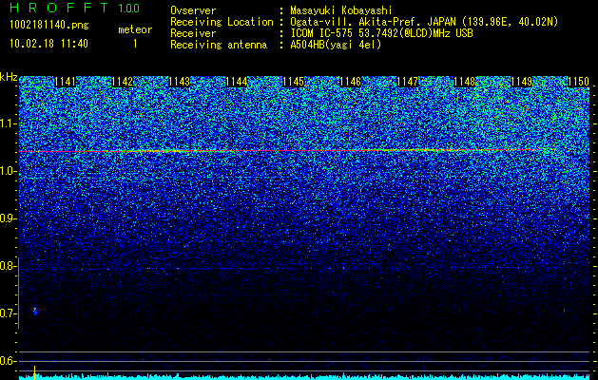Click the red carrier line near 1.04 kHz
This screenshot has height=380, width=598.
coord(282,150)
